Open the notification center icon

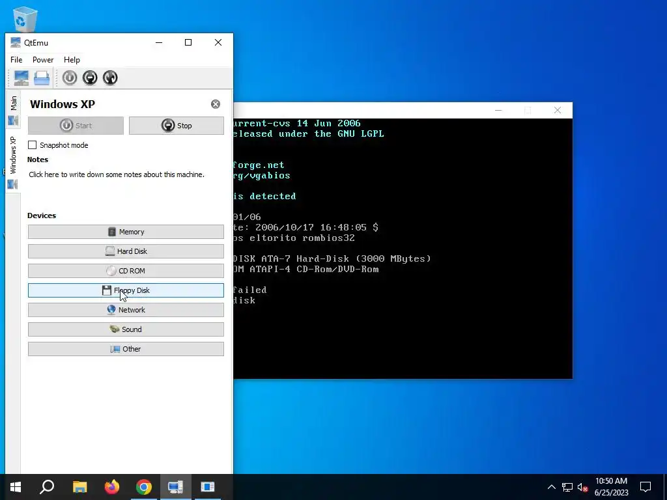(x=646, y=487)
